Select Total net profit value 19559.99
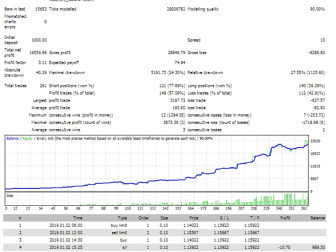Screen dimensions: 336x252 click(x=38, y=52)
